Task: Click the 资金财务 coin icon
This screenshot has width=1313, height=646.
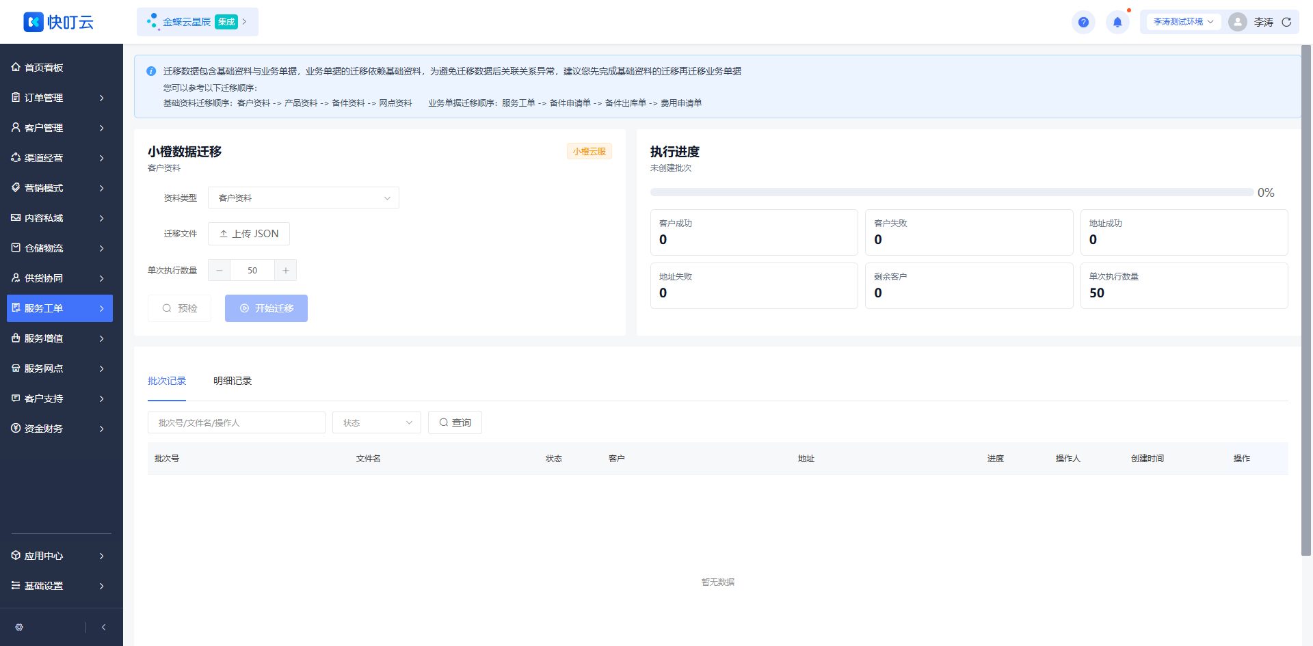Action: pos(16,428)
